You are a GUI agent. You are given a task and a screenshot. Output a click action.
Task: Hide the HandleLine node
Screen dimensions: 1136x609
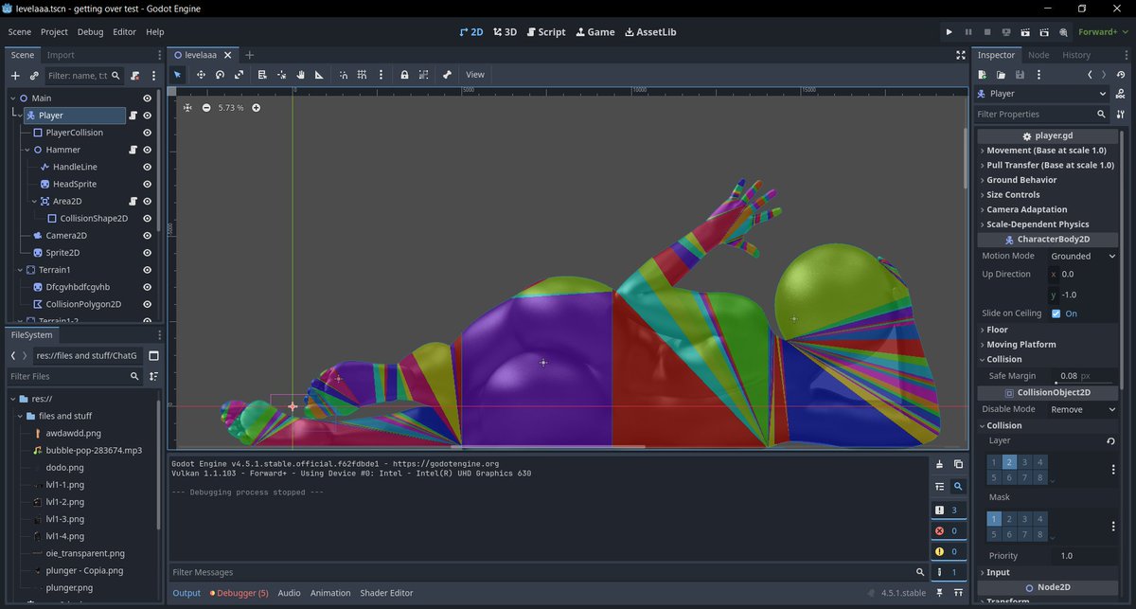pyautogui.click(x=148, y=167)
